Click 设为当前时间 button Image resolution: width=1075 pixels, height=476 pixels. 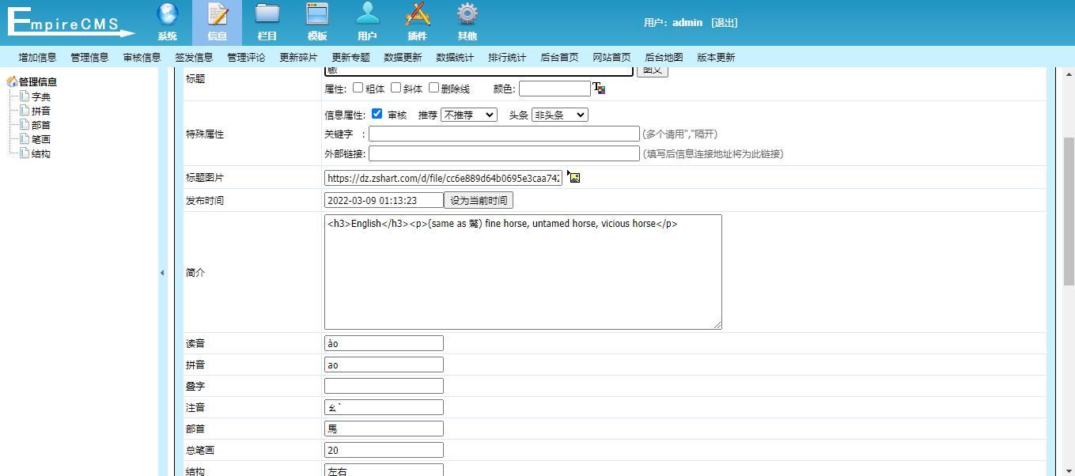pyautogui.click(x=479, y=200)
